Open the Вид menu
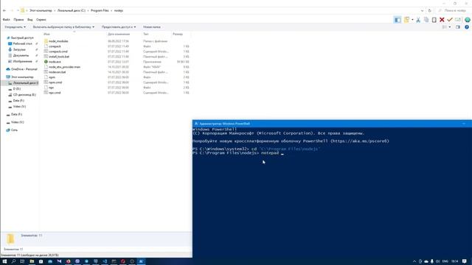The image size is (472, 265). pyautogui.click(x=29, y=20)
